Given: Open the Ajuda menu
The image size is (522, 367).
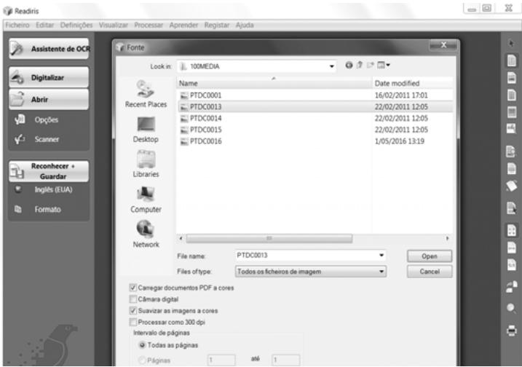Looking at the screenshot, I should (x=245, y=25).
